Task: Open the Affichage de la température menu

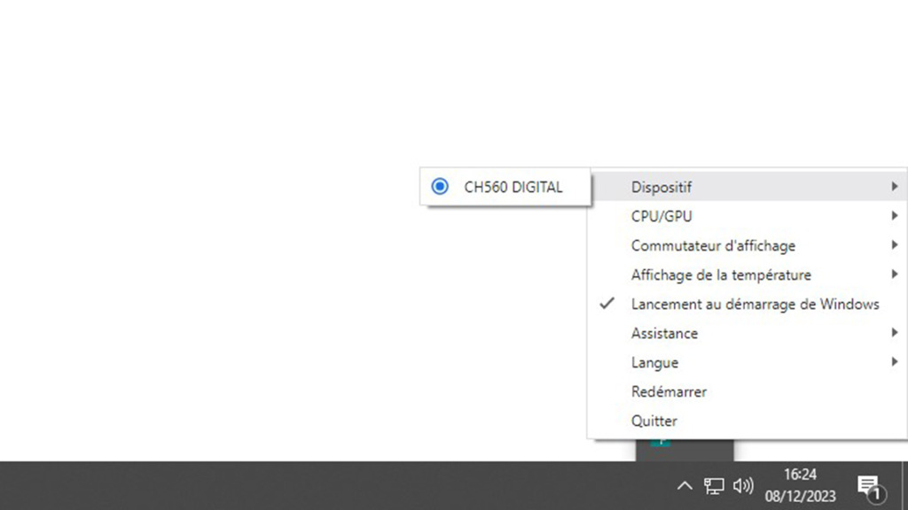Action: [720, 274]
